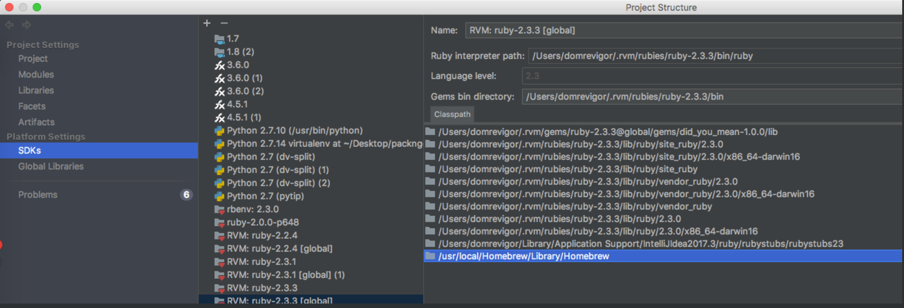Click the Python icon beside Python 2.7 (dv-split) (2)

pos(219,183)
